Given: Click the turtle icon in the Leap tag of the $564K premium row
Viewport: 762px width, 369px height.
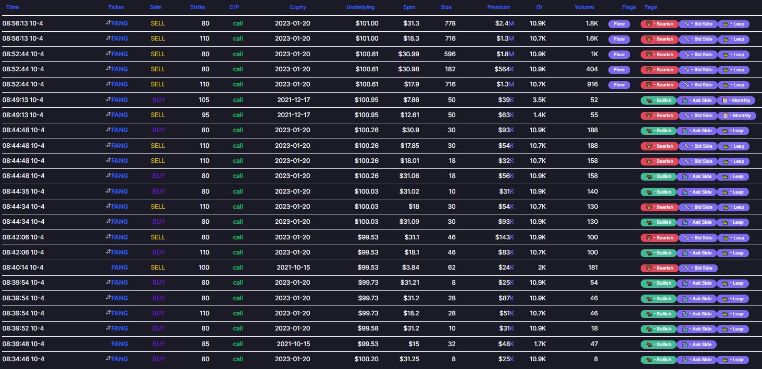Looking at the screenshot, I should point(725,70).
